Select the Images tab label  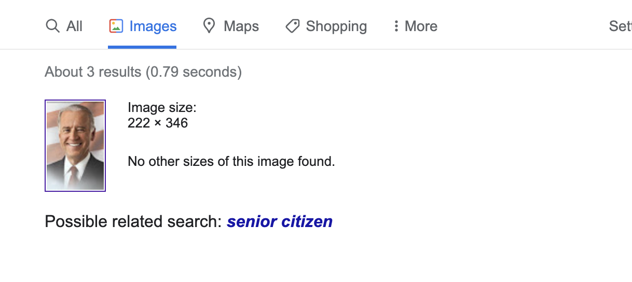pos(153,26)
